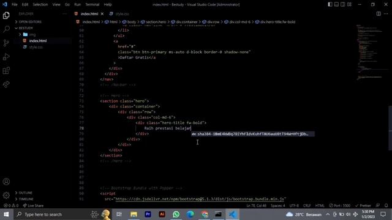Expand the Outline section
This screenshot has height=220, width=392.
(25, 193)
